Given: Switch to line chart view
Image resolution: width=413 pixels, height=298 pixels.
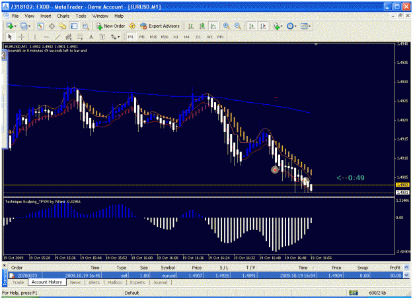Looking at the screenshot, I should click(x=213, y=26).
